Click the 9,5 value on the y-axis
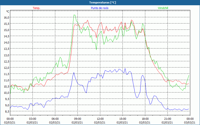This screenshot has height=125, width=200. coord(7,99)
